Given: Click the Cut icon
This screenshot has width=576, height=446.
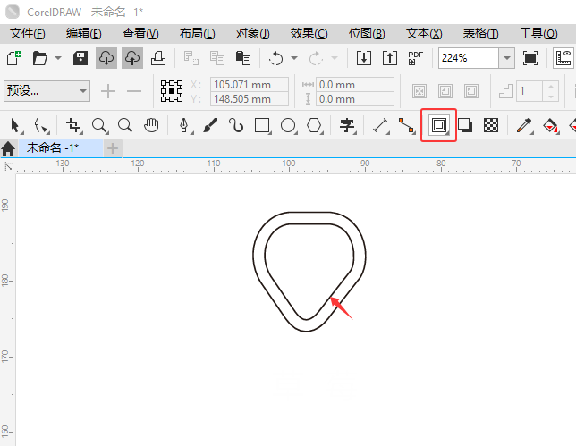Looking at the screenshot, I should tap(191, 58).
